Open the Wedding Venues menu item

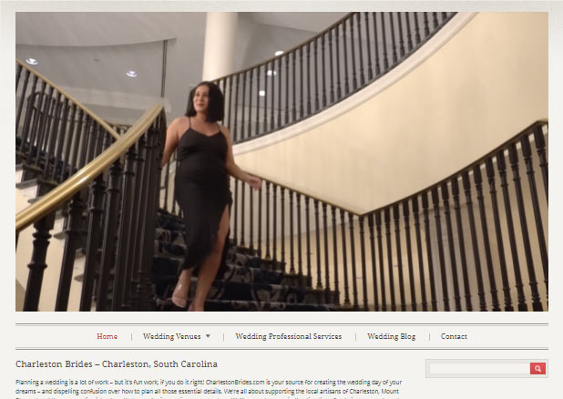point(171,336)
